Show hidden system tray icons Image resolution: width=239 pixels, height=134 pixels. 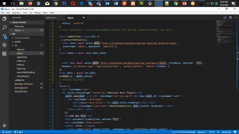pos(208,3)
